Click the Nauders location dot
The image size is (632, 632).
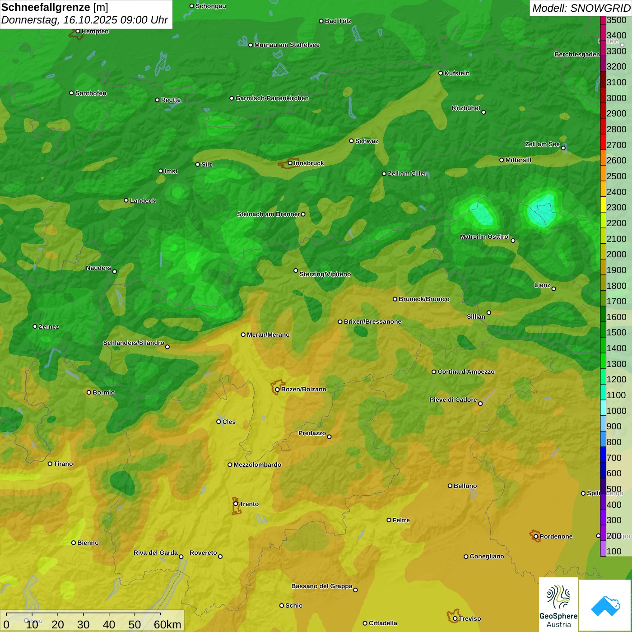(x=115, y=272)
